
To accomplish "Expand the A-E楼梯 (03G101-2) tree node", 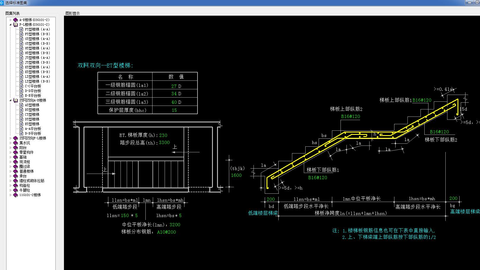I will click(x=11, y=20).
